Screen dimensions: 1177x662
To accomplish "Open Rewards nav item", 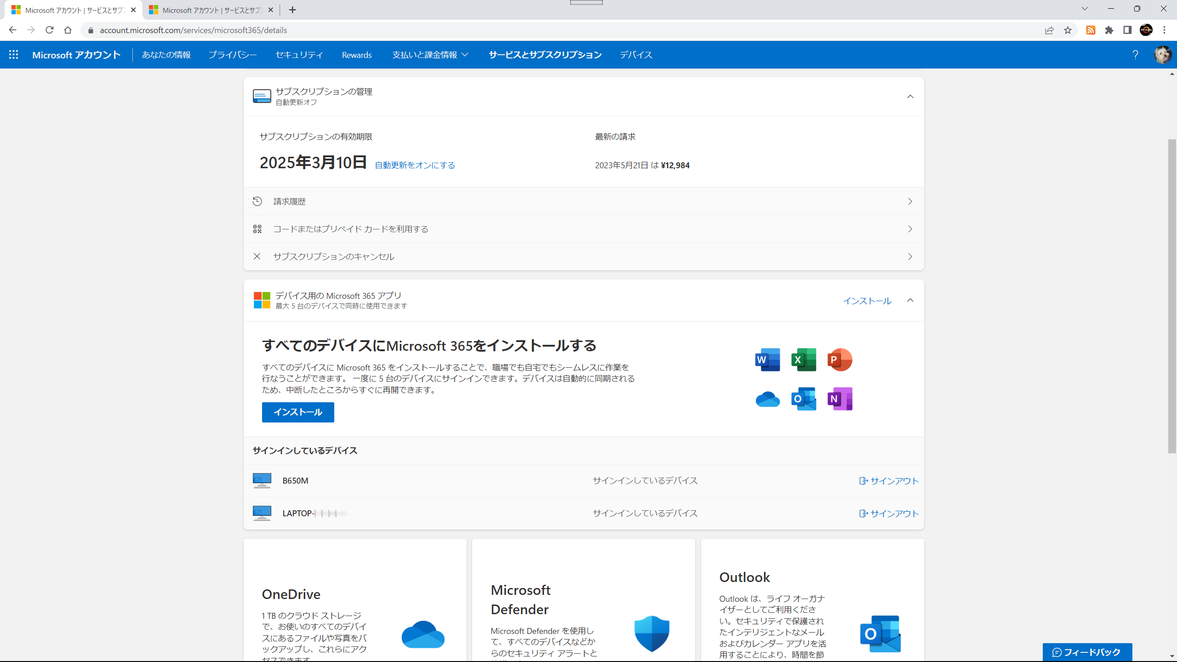I will point(357,55).
